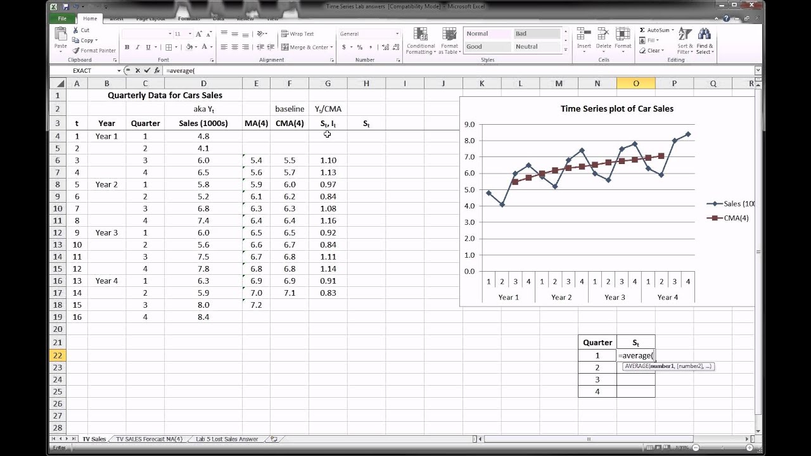
Task: Toggle Bold formatting
Action: [127, 47]
